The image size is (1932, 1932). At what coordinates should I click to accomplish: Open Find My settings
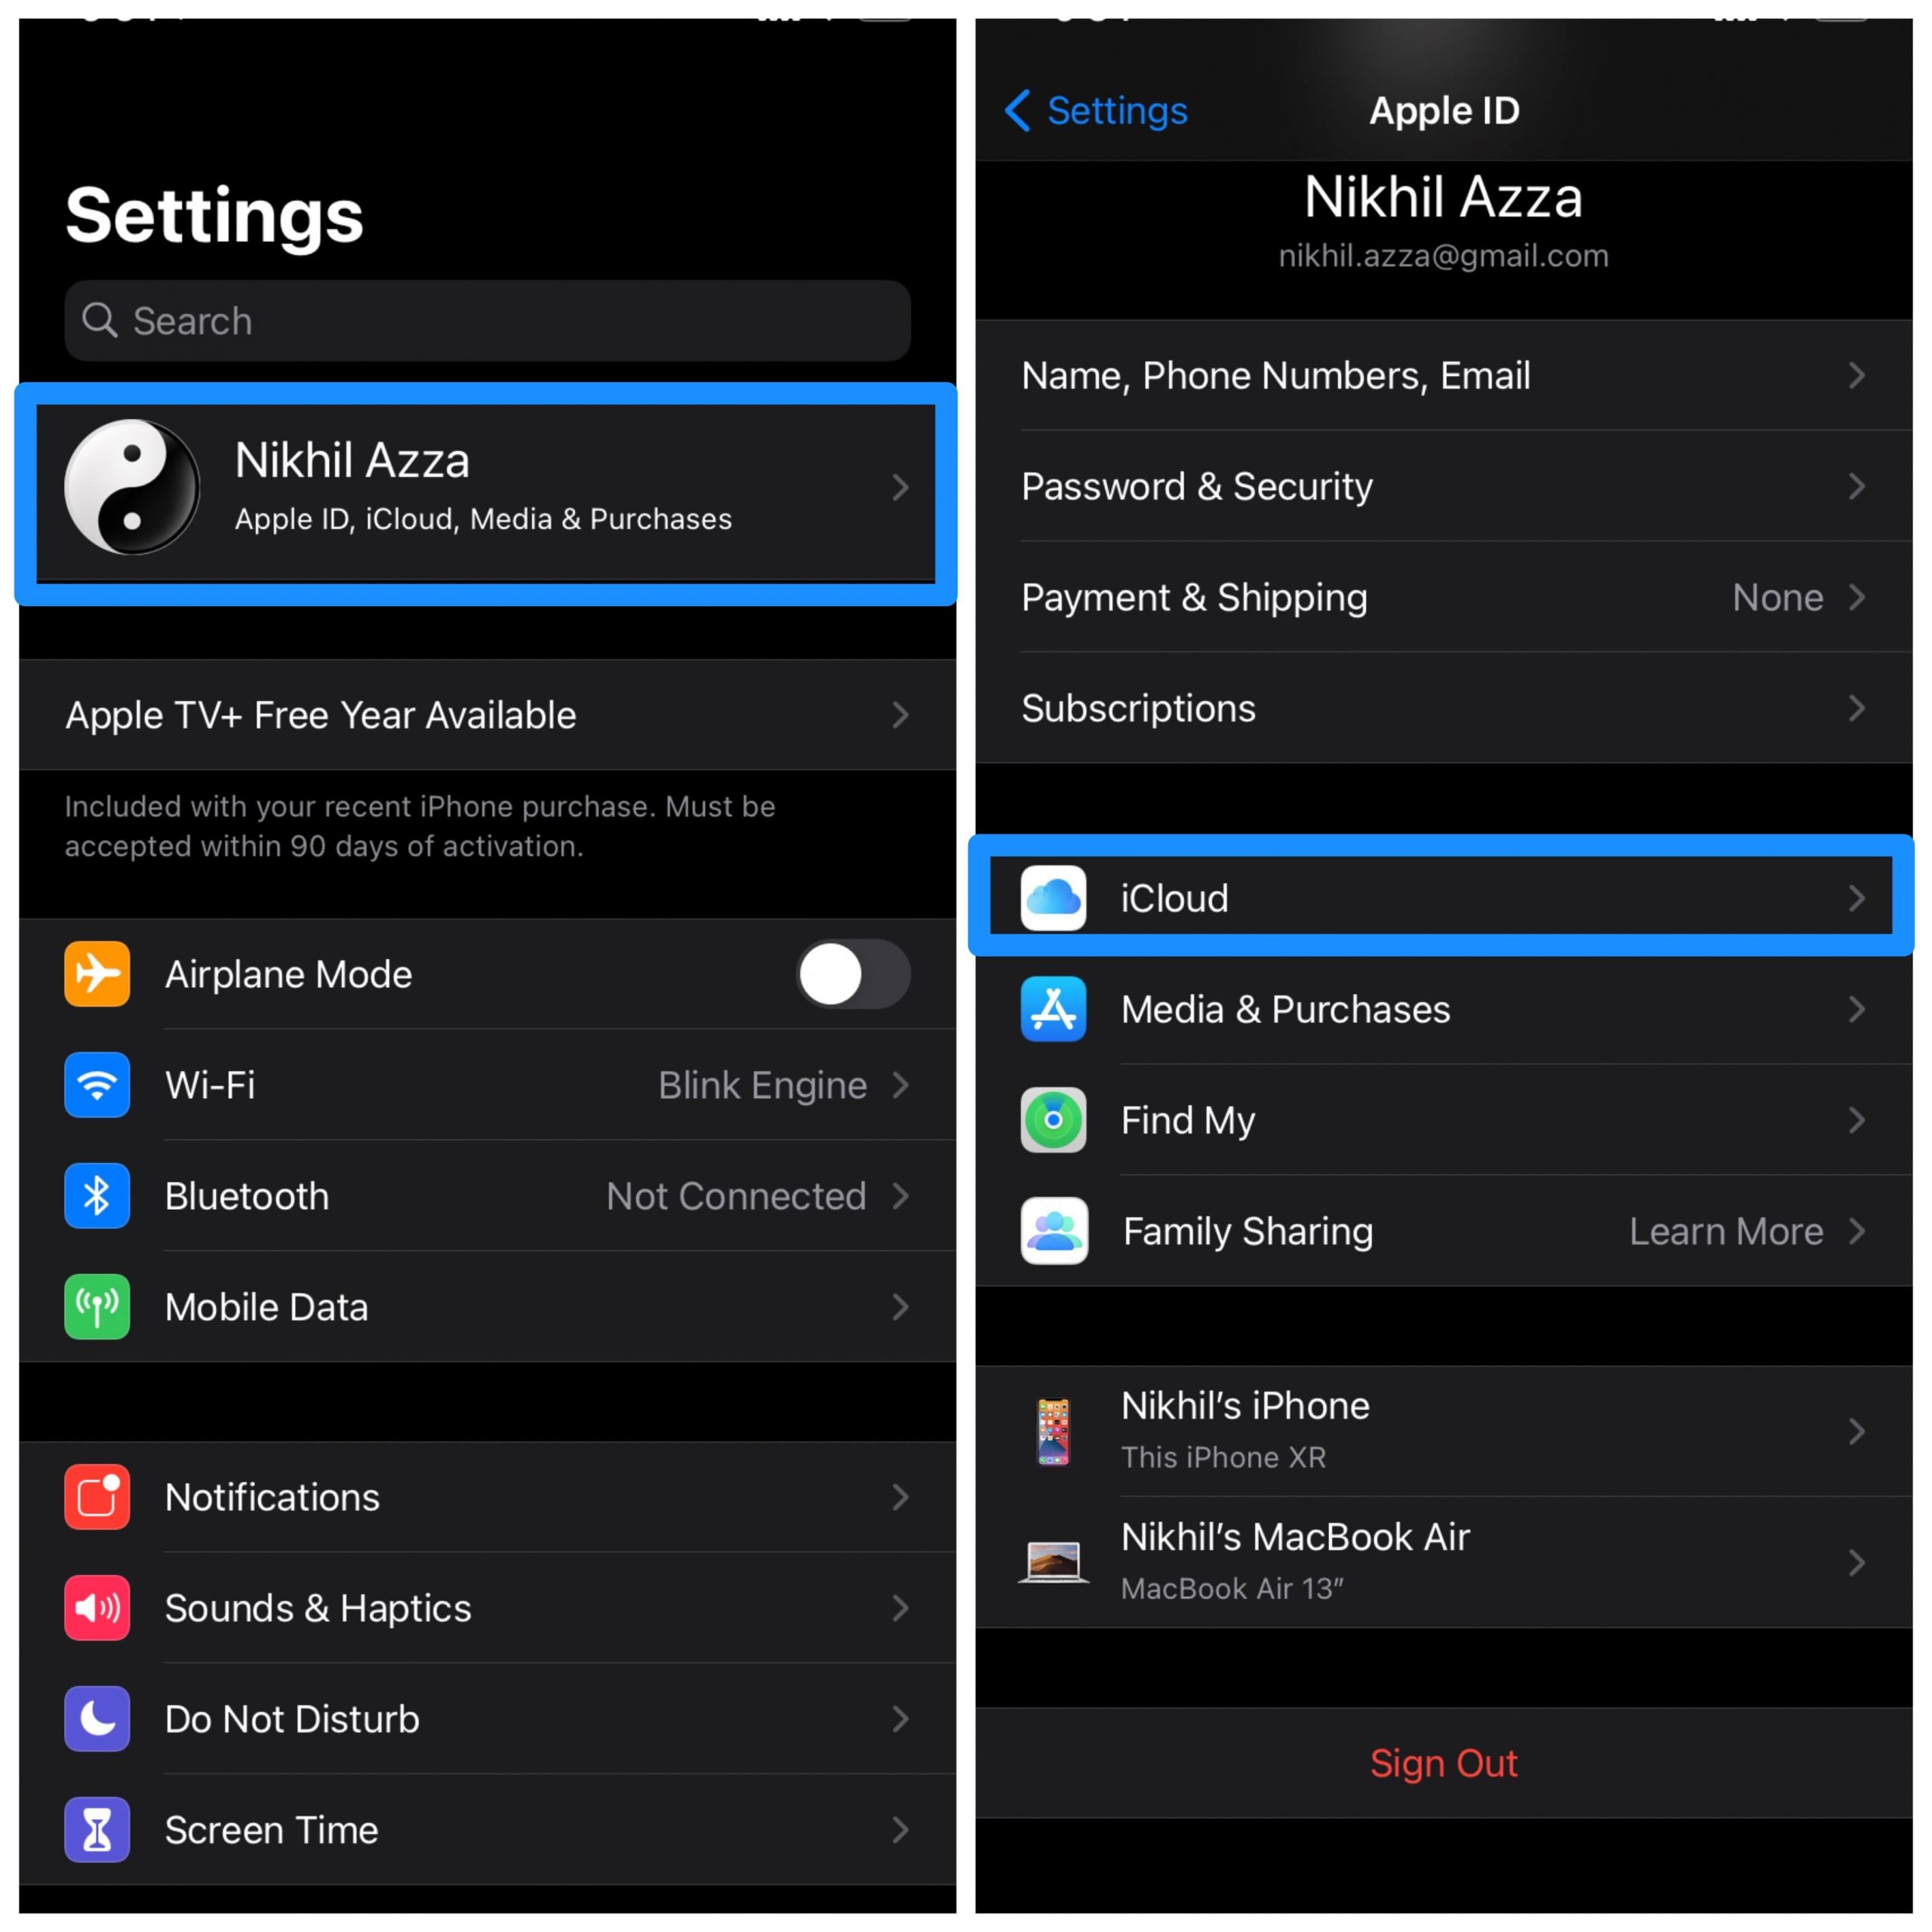pos(1449,1118)
